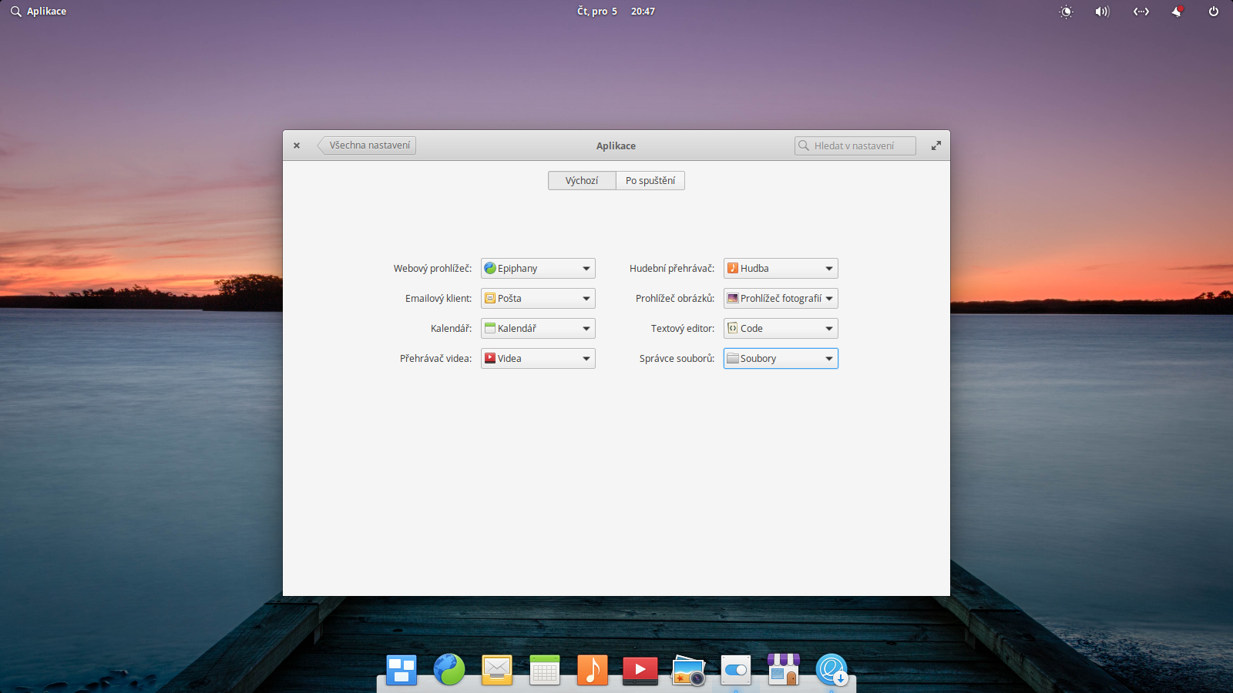1233x693 pixels.
Task: Open the Mail app from the dock
Action: pos(496,670)
